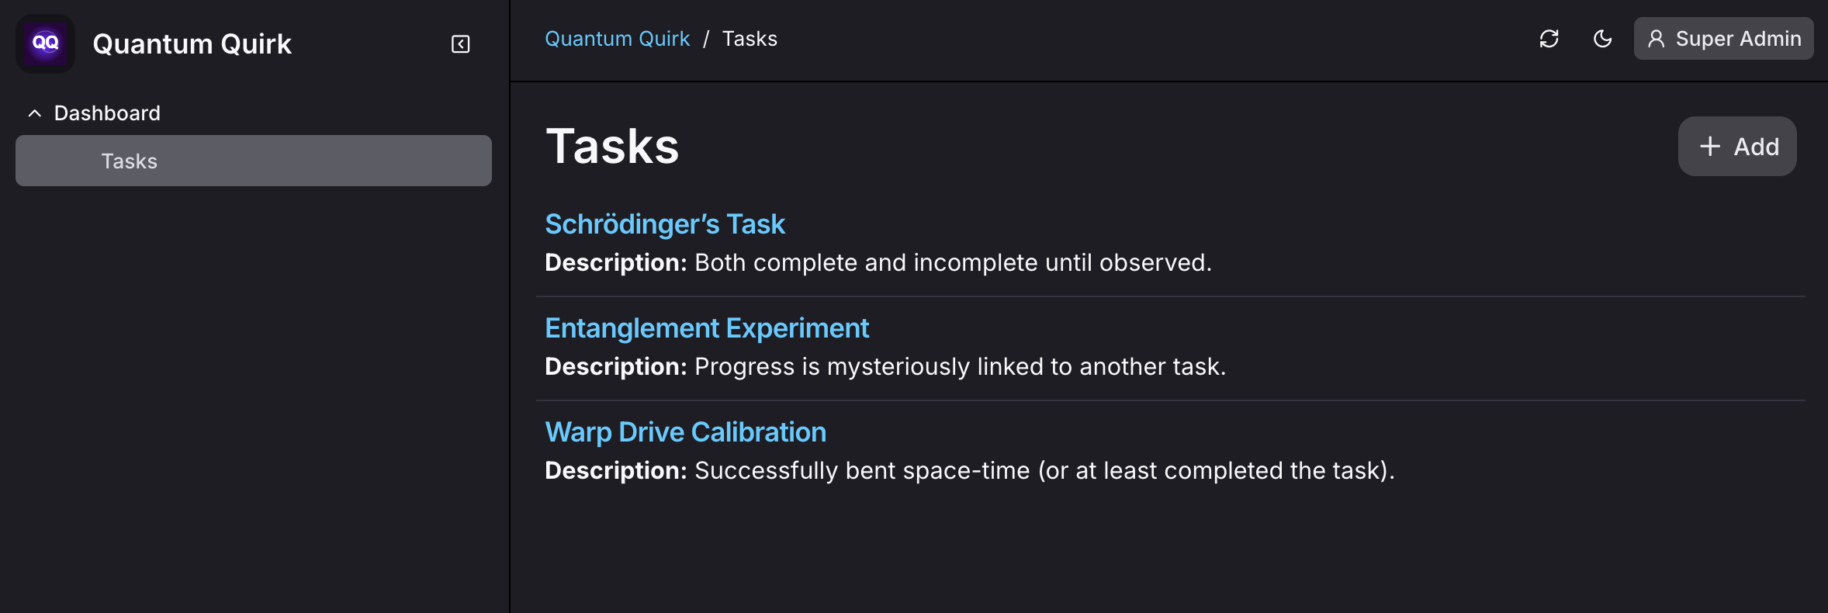1828x613 pixels.
Task: Select Tasks in the sidebar menu
Action: click(254, 161)
